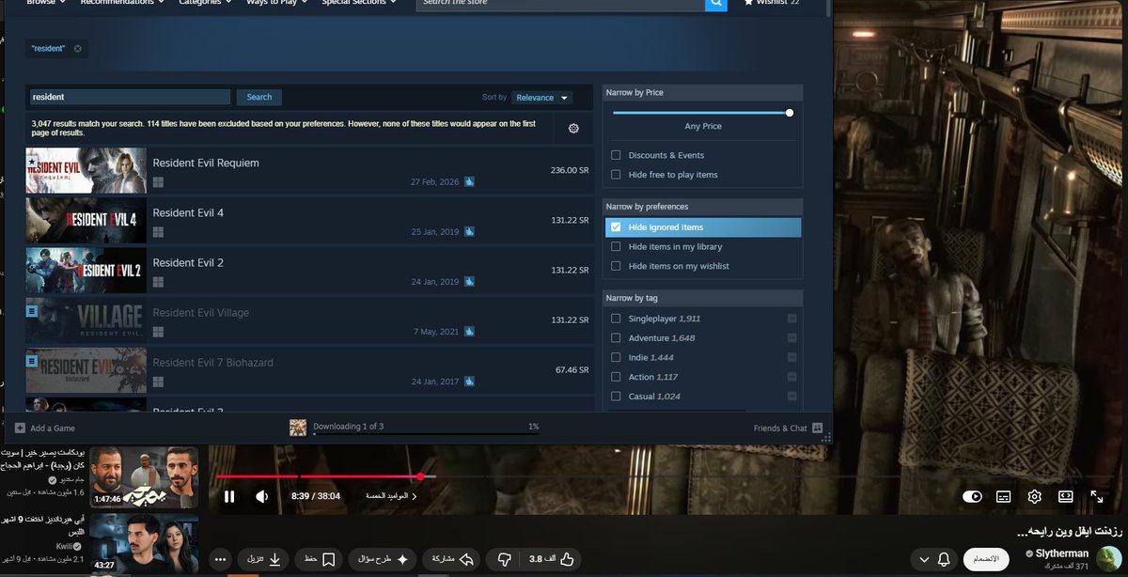
Task: Open YouTube player settings gear
Action: [1035, 496]
